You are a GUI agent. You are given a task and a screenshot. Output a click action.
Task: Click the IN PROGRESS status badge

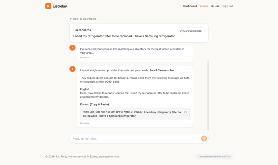[x=83, y=30]
